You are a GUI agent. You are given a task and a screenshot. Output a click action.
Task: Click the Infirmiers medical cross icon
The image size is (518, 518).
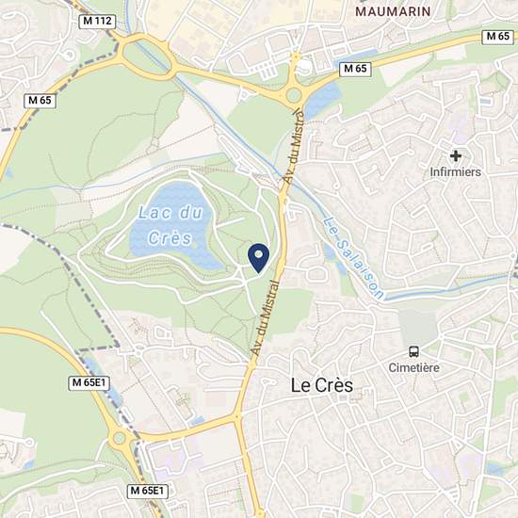pos(456,155)
